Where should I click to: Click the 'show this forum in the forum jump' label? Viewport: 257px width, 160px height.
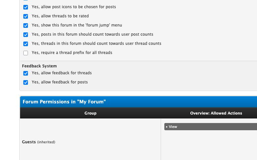(77, 25)
